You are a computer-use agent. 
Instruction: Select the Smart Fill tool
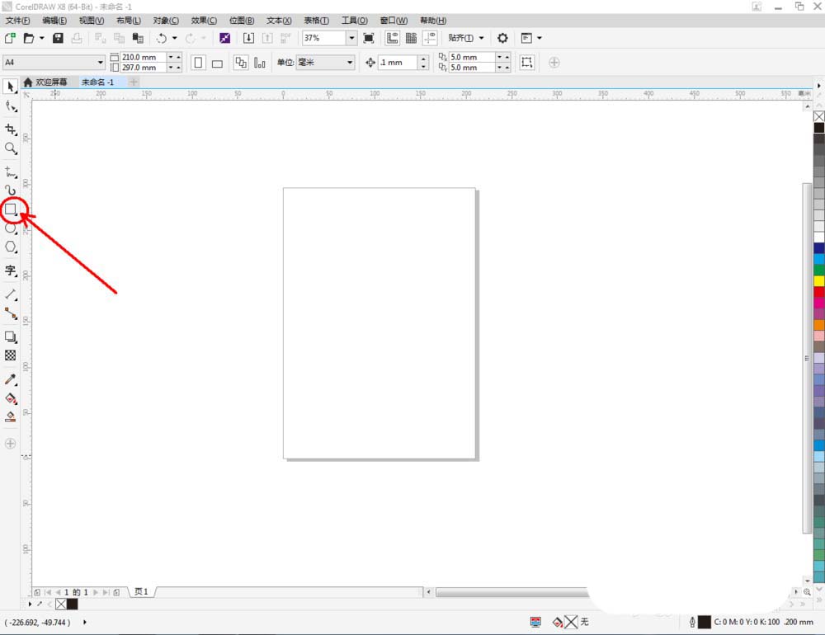pyautogui.click(x=11, y=417)
